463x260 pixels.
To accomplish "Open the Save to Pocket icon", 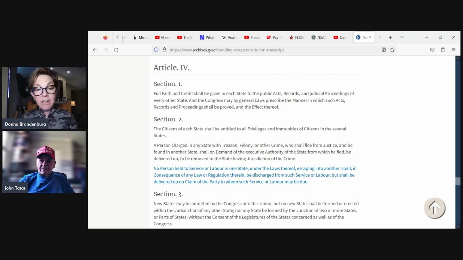I will tap(432, 50).
